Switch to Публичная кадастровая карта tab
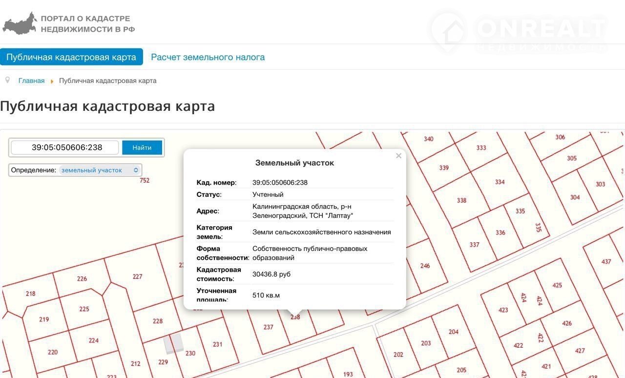Viewport: 625px width, 378px height. 71,57
